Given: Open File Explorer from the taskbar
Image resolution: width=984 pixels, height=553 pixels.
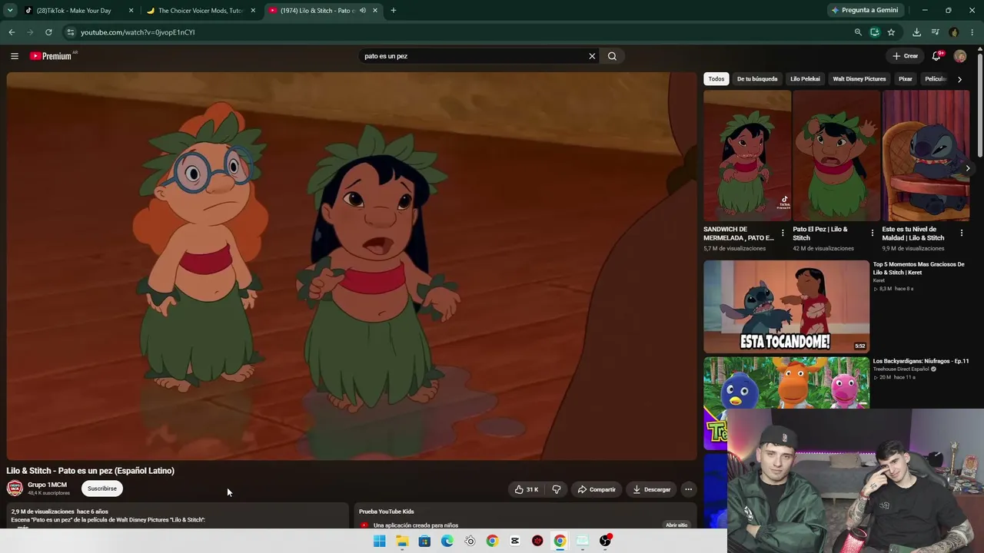Looking at the screenshot, I should click(402, 541).
